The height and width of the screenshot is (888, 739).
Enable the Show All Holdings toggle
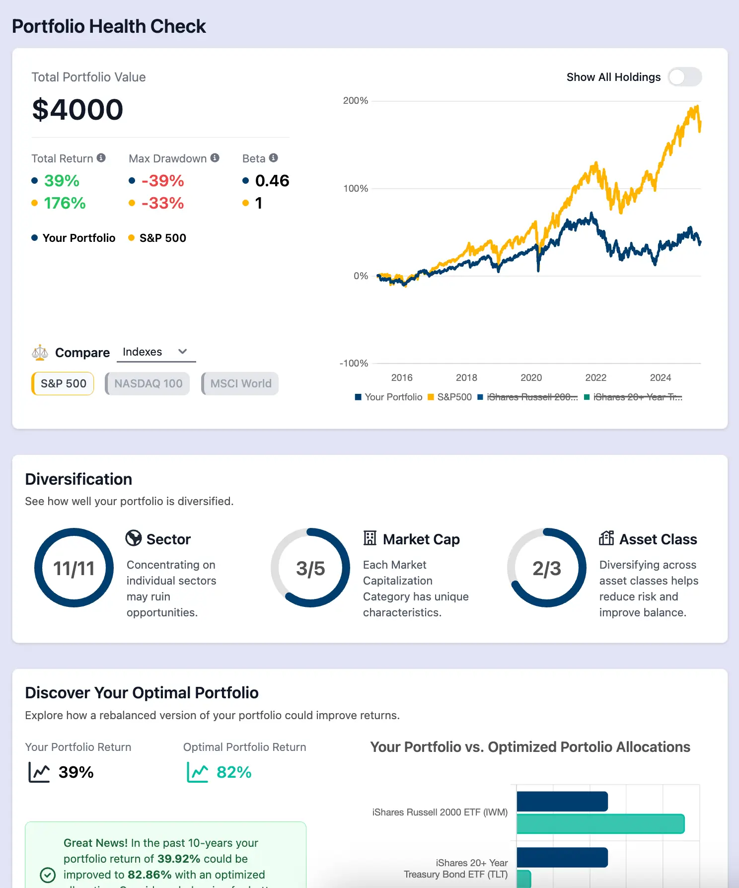[685, 77]
